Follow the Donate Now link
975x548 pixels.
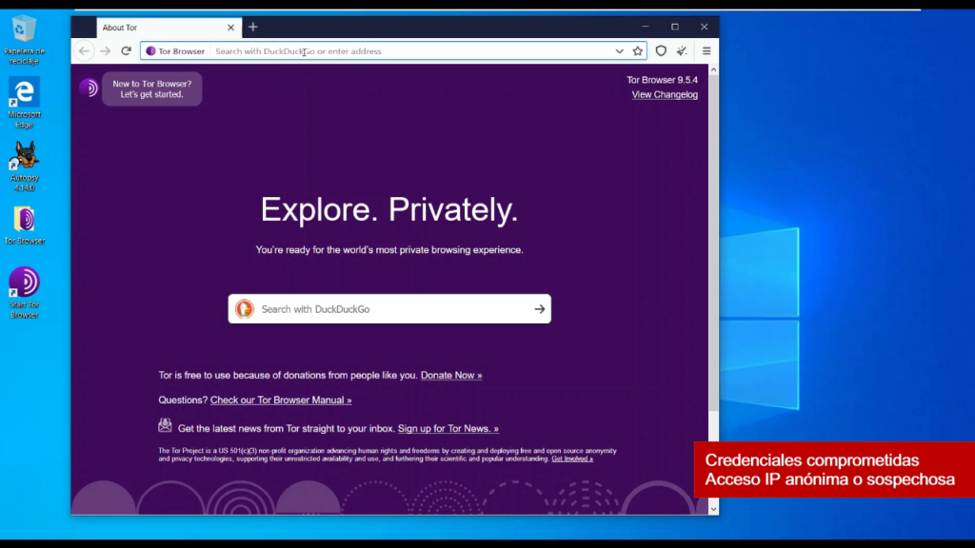click(x=451, y=375)
